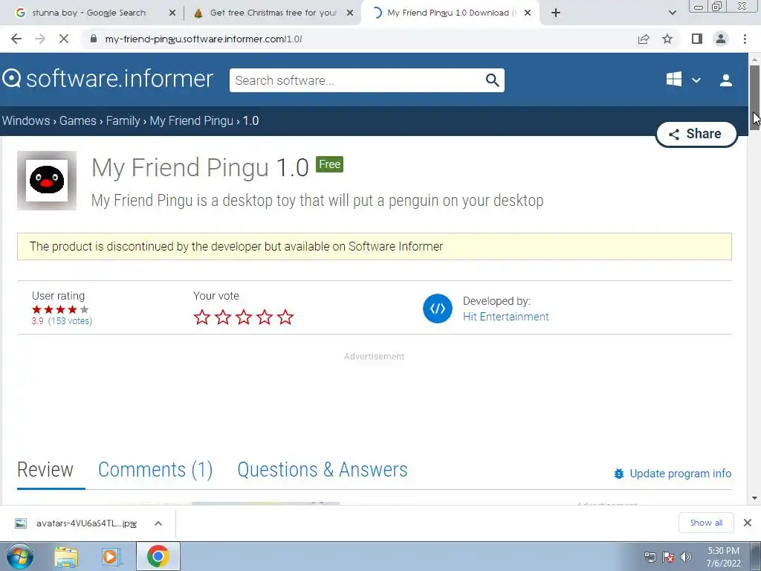Expand the platform selector chevron
The image size is (761, 571).
[x=696, y=80]
